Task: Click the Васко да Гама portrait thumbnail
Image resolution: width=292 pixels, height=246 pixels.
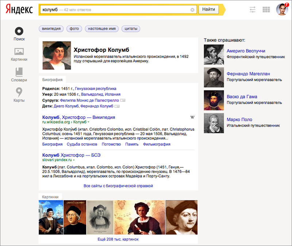Action: [x=214, y=100]
